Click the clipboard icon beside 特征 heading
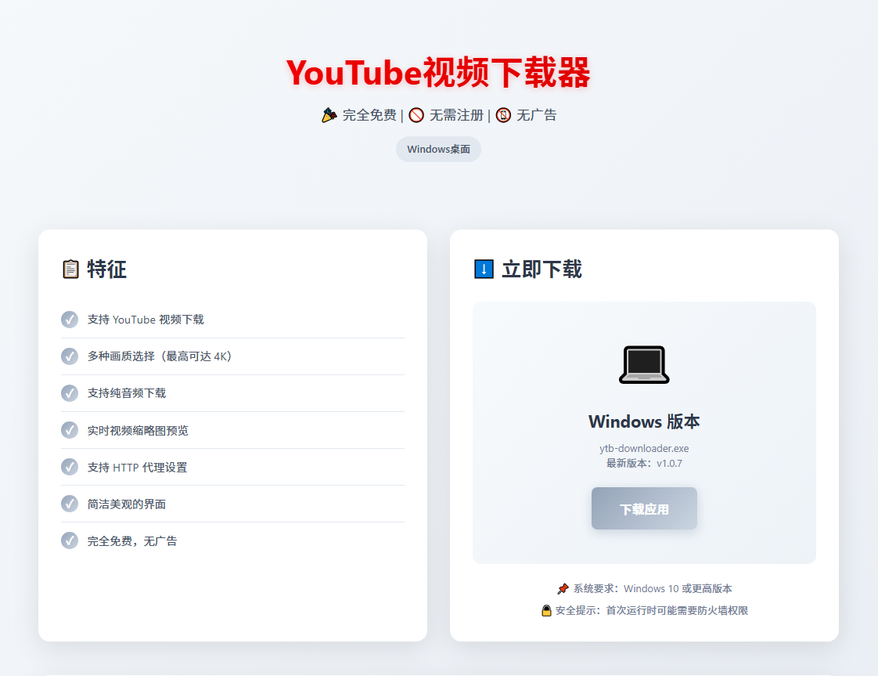The image size is (878, 676). pyautogui.click(x=70, y=269)
